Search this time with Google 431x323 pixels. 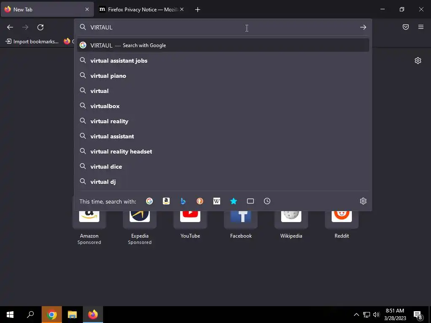point(149,201)
